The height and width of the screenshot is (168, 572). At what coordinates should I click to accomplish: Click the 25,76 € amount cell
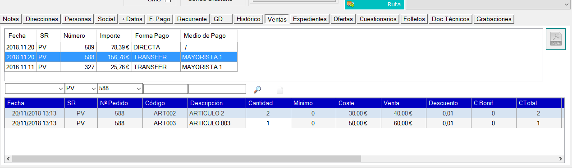pyautogui.click(x=114, y=67)
